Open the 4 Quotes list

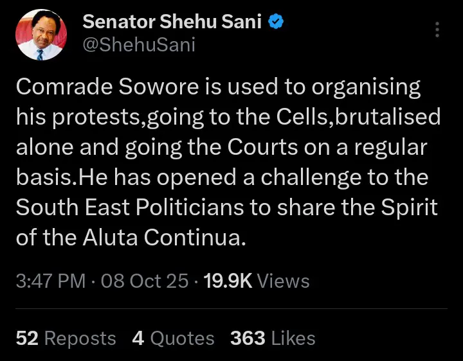tap(173, 339)
